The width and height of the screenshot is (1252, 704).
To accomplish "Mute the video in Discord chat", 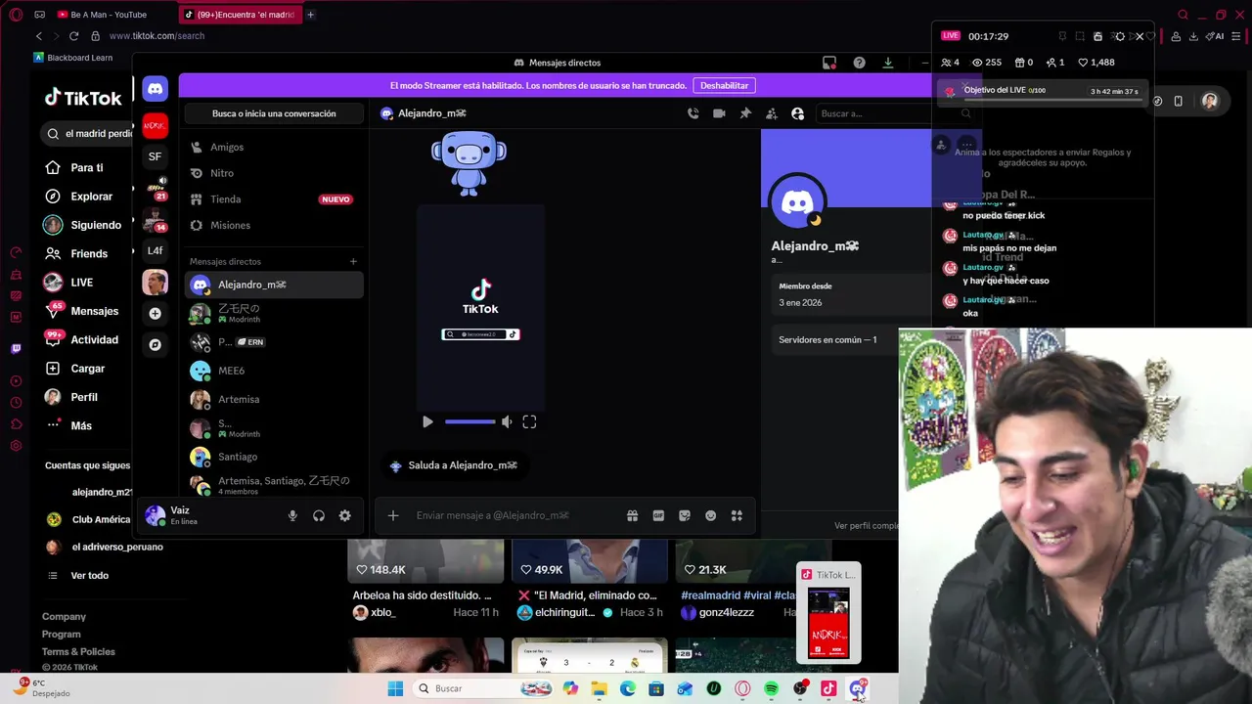I will point(507,421).
